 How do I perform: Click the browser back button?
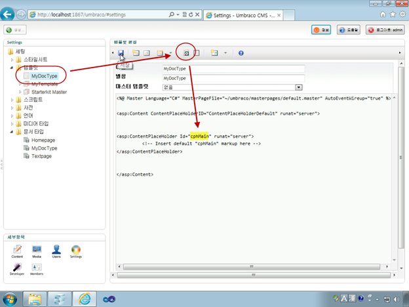[x=8, y=14]
